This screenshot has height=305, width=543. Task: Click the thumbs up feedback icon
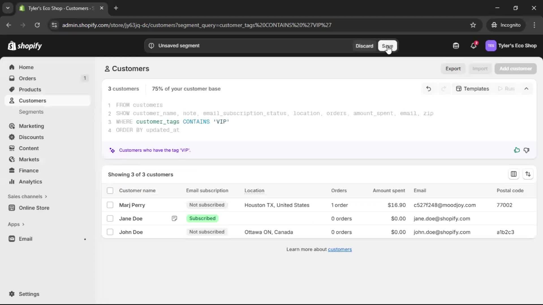517,150
